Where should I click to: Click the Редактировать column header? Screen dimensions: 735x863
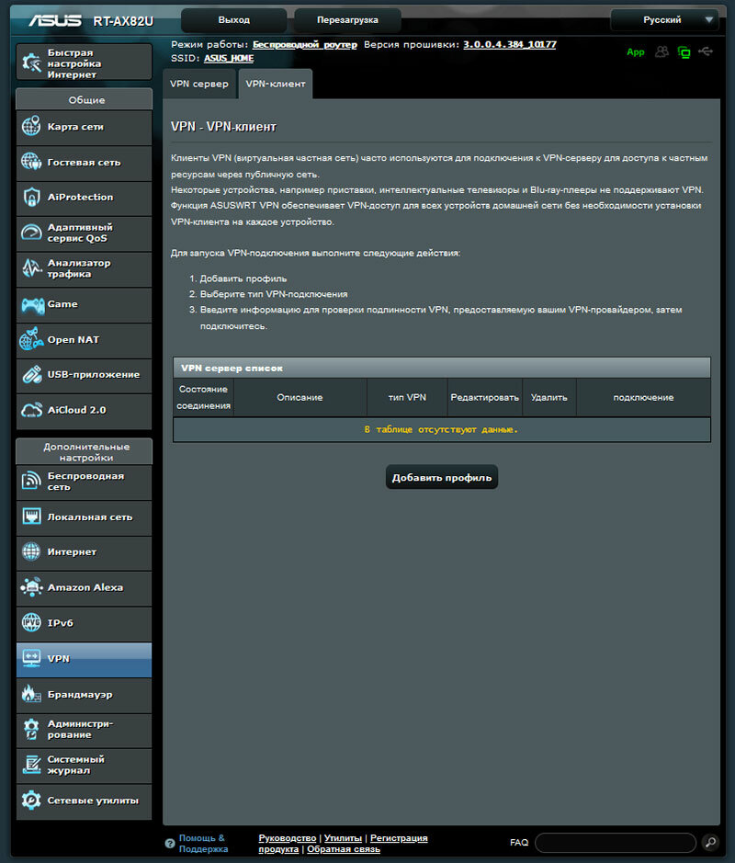tap(485, 397)
